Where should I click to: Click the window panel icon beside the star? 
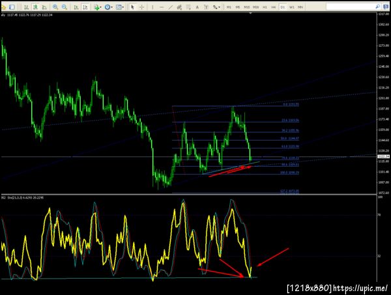(12, 7)
